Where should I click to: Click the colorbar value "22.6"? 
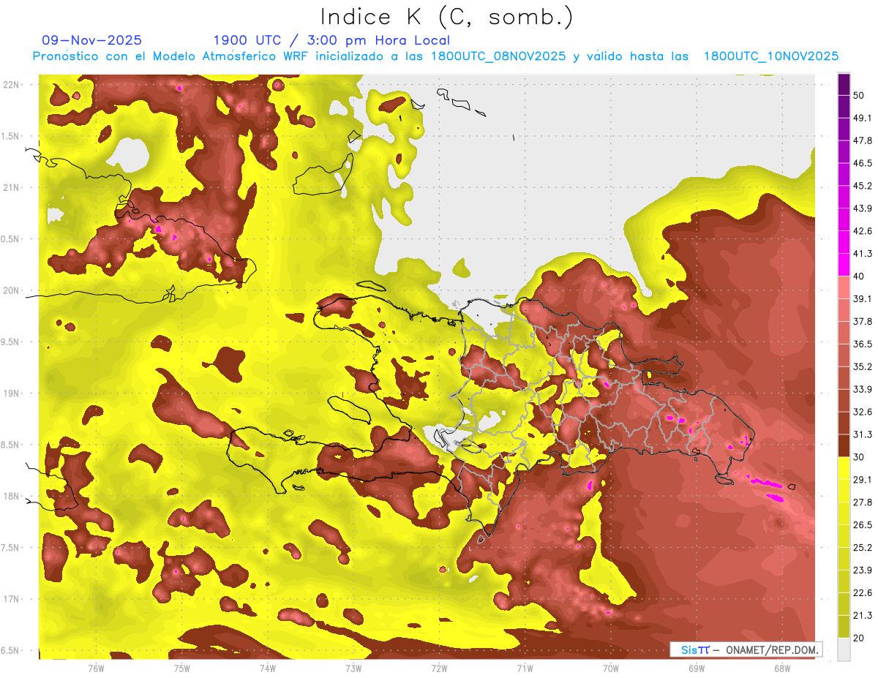tap(863, 592)
